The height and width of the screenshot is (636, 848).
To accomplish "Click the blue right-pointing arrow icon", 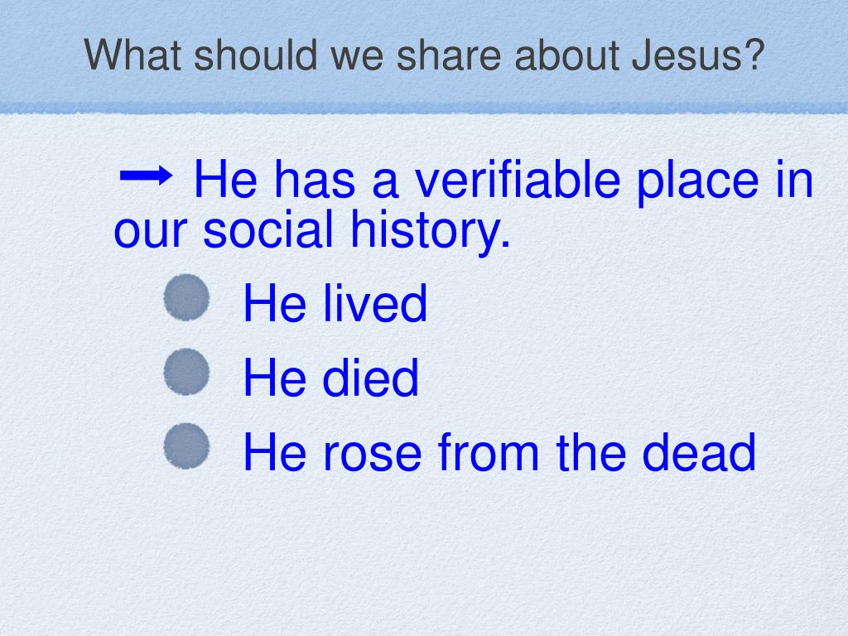I will point(146,176).
